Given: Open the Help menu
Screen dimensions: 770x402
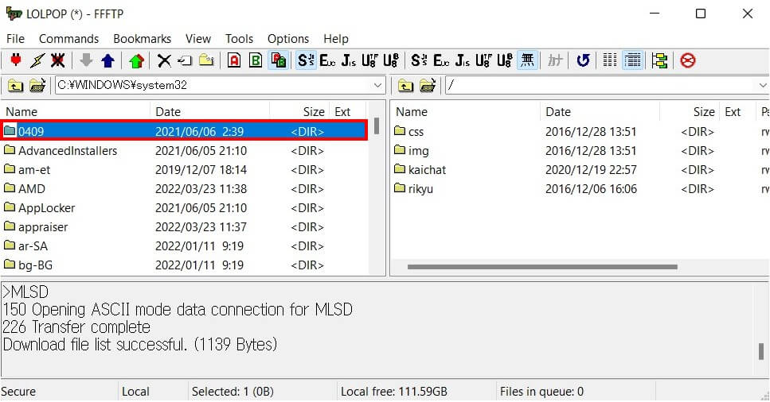Looking at the screenshot, I should pos(336,39).
